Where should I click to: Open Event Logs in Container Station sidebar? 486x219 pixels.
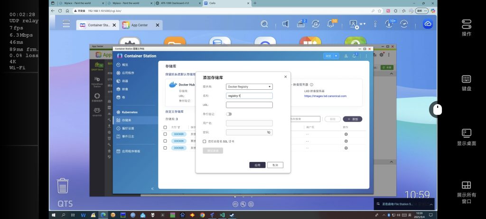click(125, 136)
